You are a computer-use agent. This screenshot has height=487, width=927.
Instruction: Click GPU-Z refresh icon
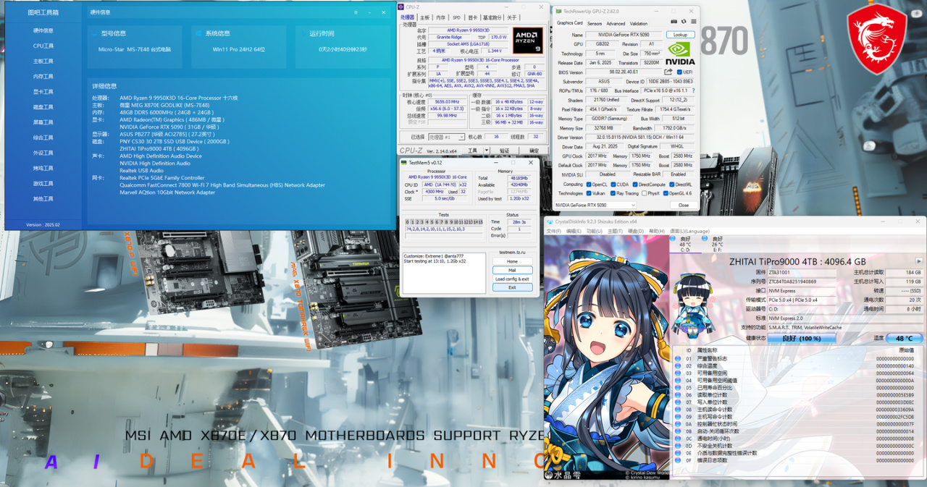tap(683, 23)
